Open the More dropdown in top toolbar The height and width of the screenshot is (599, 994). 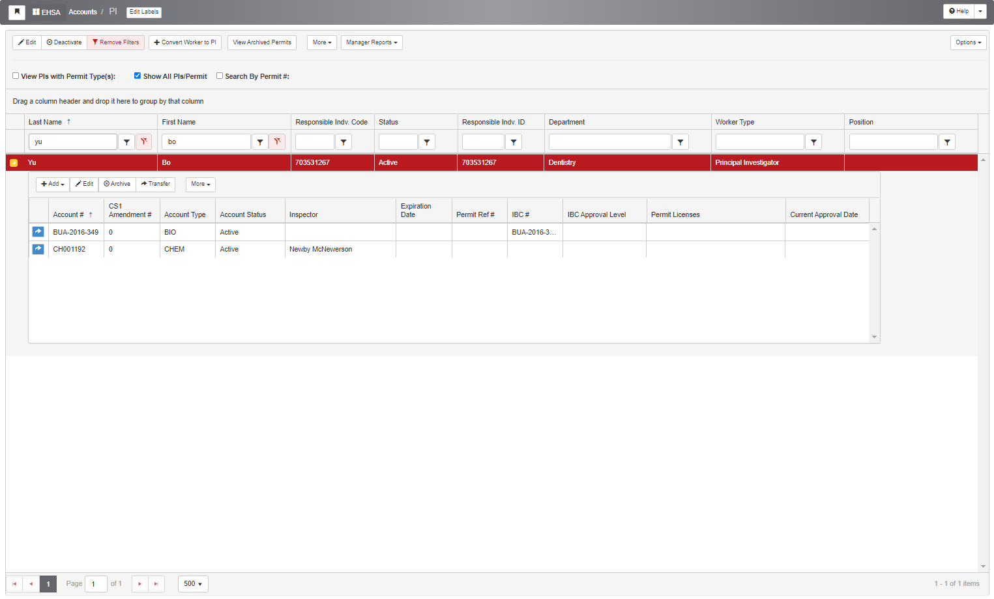pos(322,42)
